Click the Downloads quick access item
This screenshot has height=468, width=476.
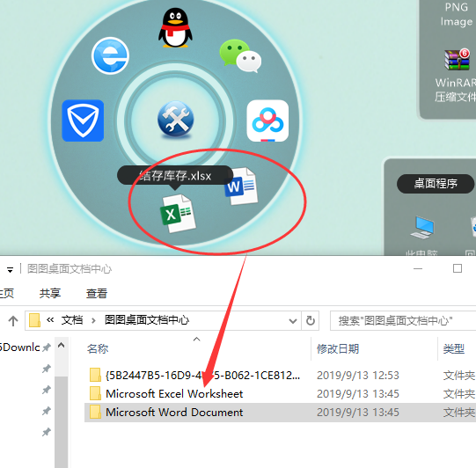20,347
